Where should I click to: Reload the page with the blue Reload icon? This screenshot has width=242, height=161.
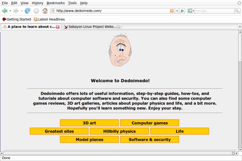28,11
